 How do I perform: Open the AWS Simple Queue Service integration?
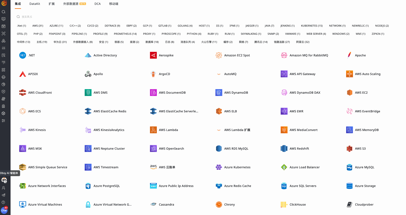[48, 167]
